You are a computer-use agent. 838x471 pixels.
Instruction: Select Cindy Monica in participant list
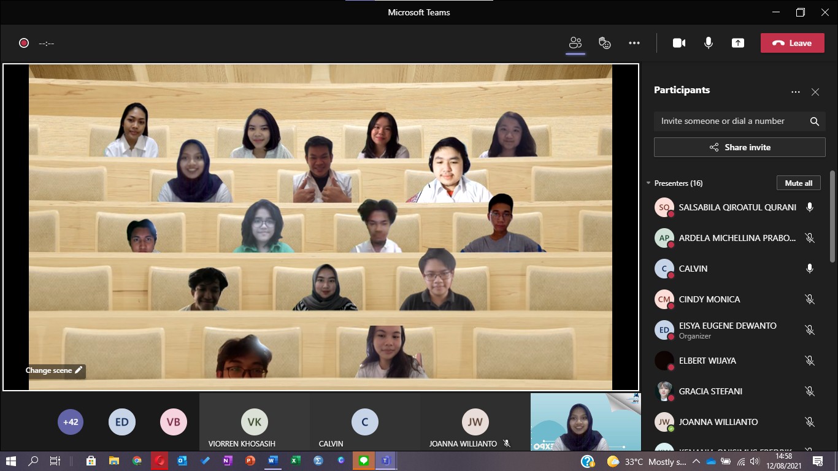pos(709,299)
